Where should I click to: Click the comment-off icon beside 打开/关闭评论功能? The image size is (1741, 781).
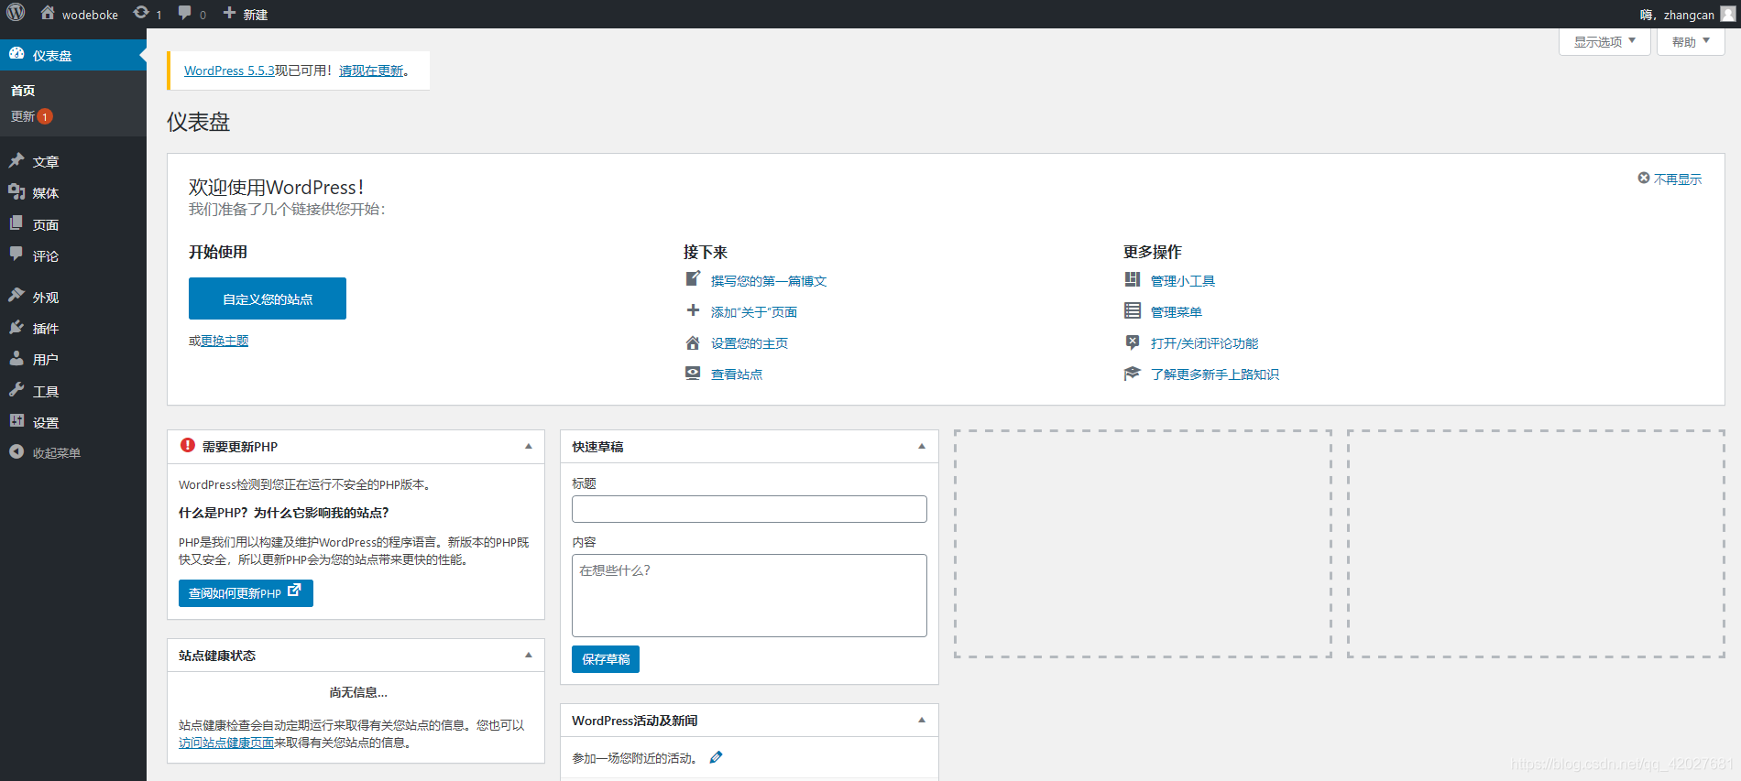click(1133, 342)
